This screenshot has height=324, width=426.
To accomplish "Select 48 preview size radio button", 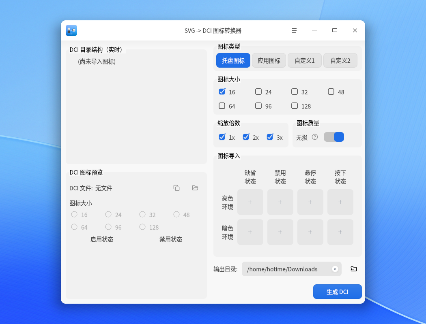I will 176,215.
